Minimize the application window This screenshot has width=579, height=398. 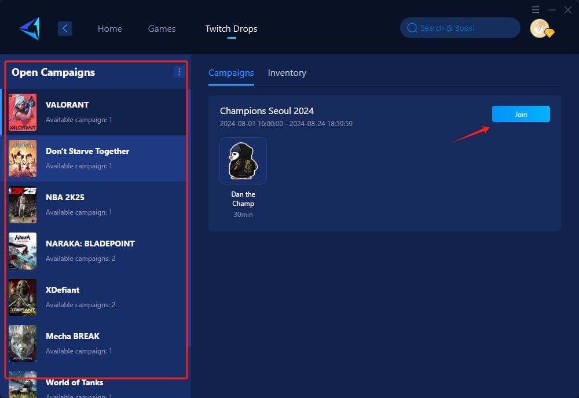pos(552,10)
